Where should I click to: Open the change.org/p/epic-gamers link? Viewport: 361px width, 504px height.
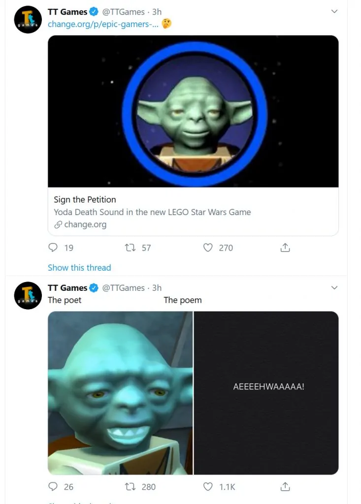point(102,24)
